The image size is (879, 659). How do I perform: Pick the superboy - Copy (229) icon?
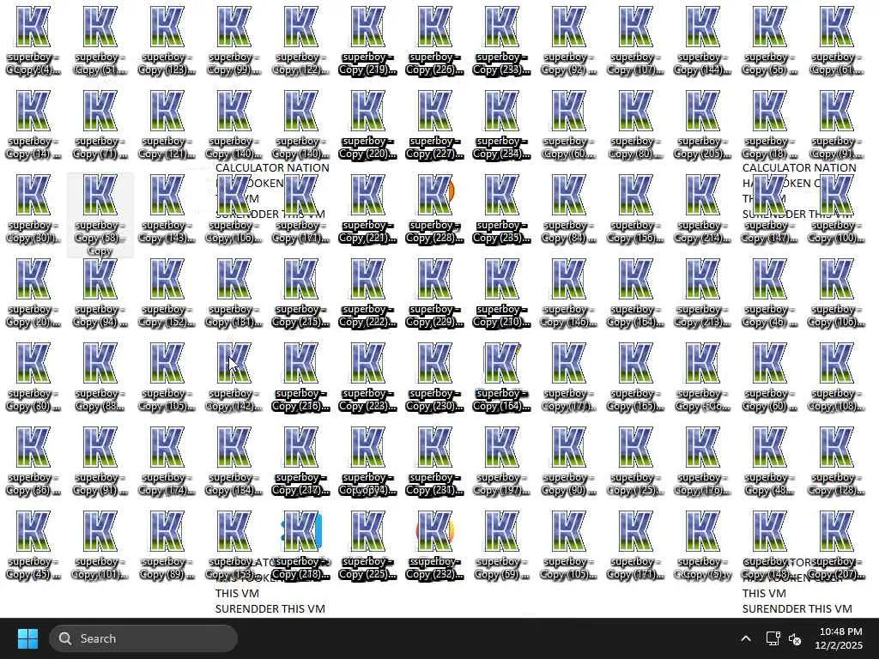click(x=434, y=293)
